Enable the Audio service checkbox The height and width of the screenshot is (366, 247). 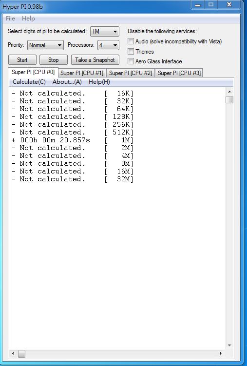point(131,41)
